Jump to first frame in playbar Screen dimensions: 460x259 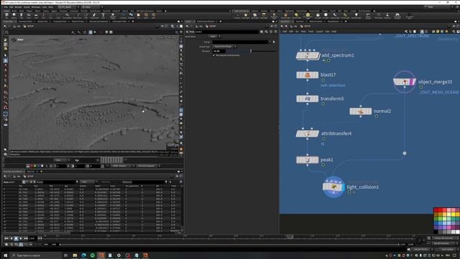pyautogui.click(x=6, y=238)
